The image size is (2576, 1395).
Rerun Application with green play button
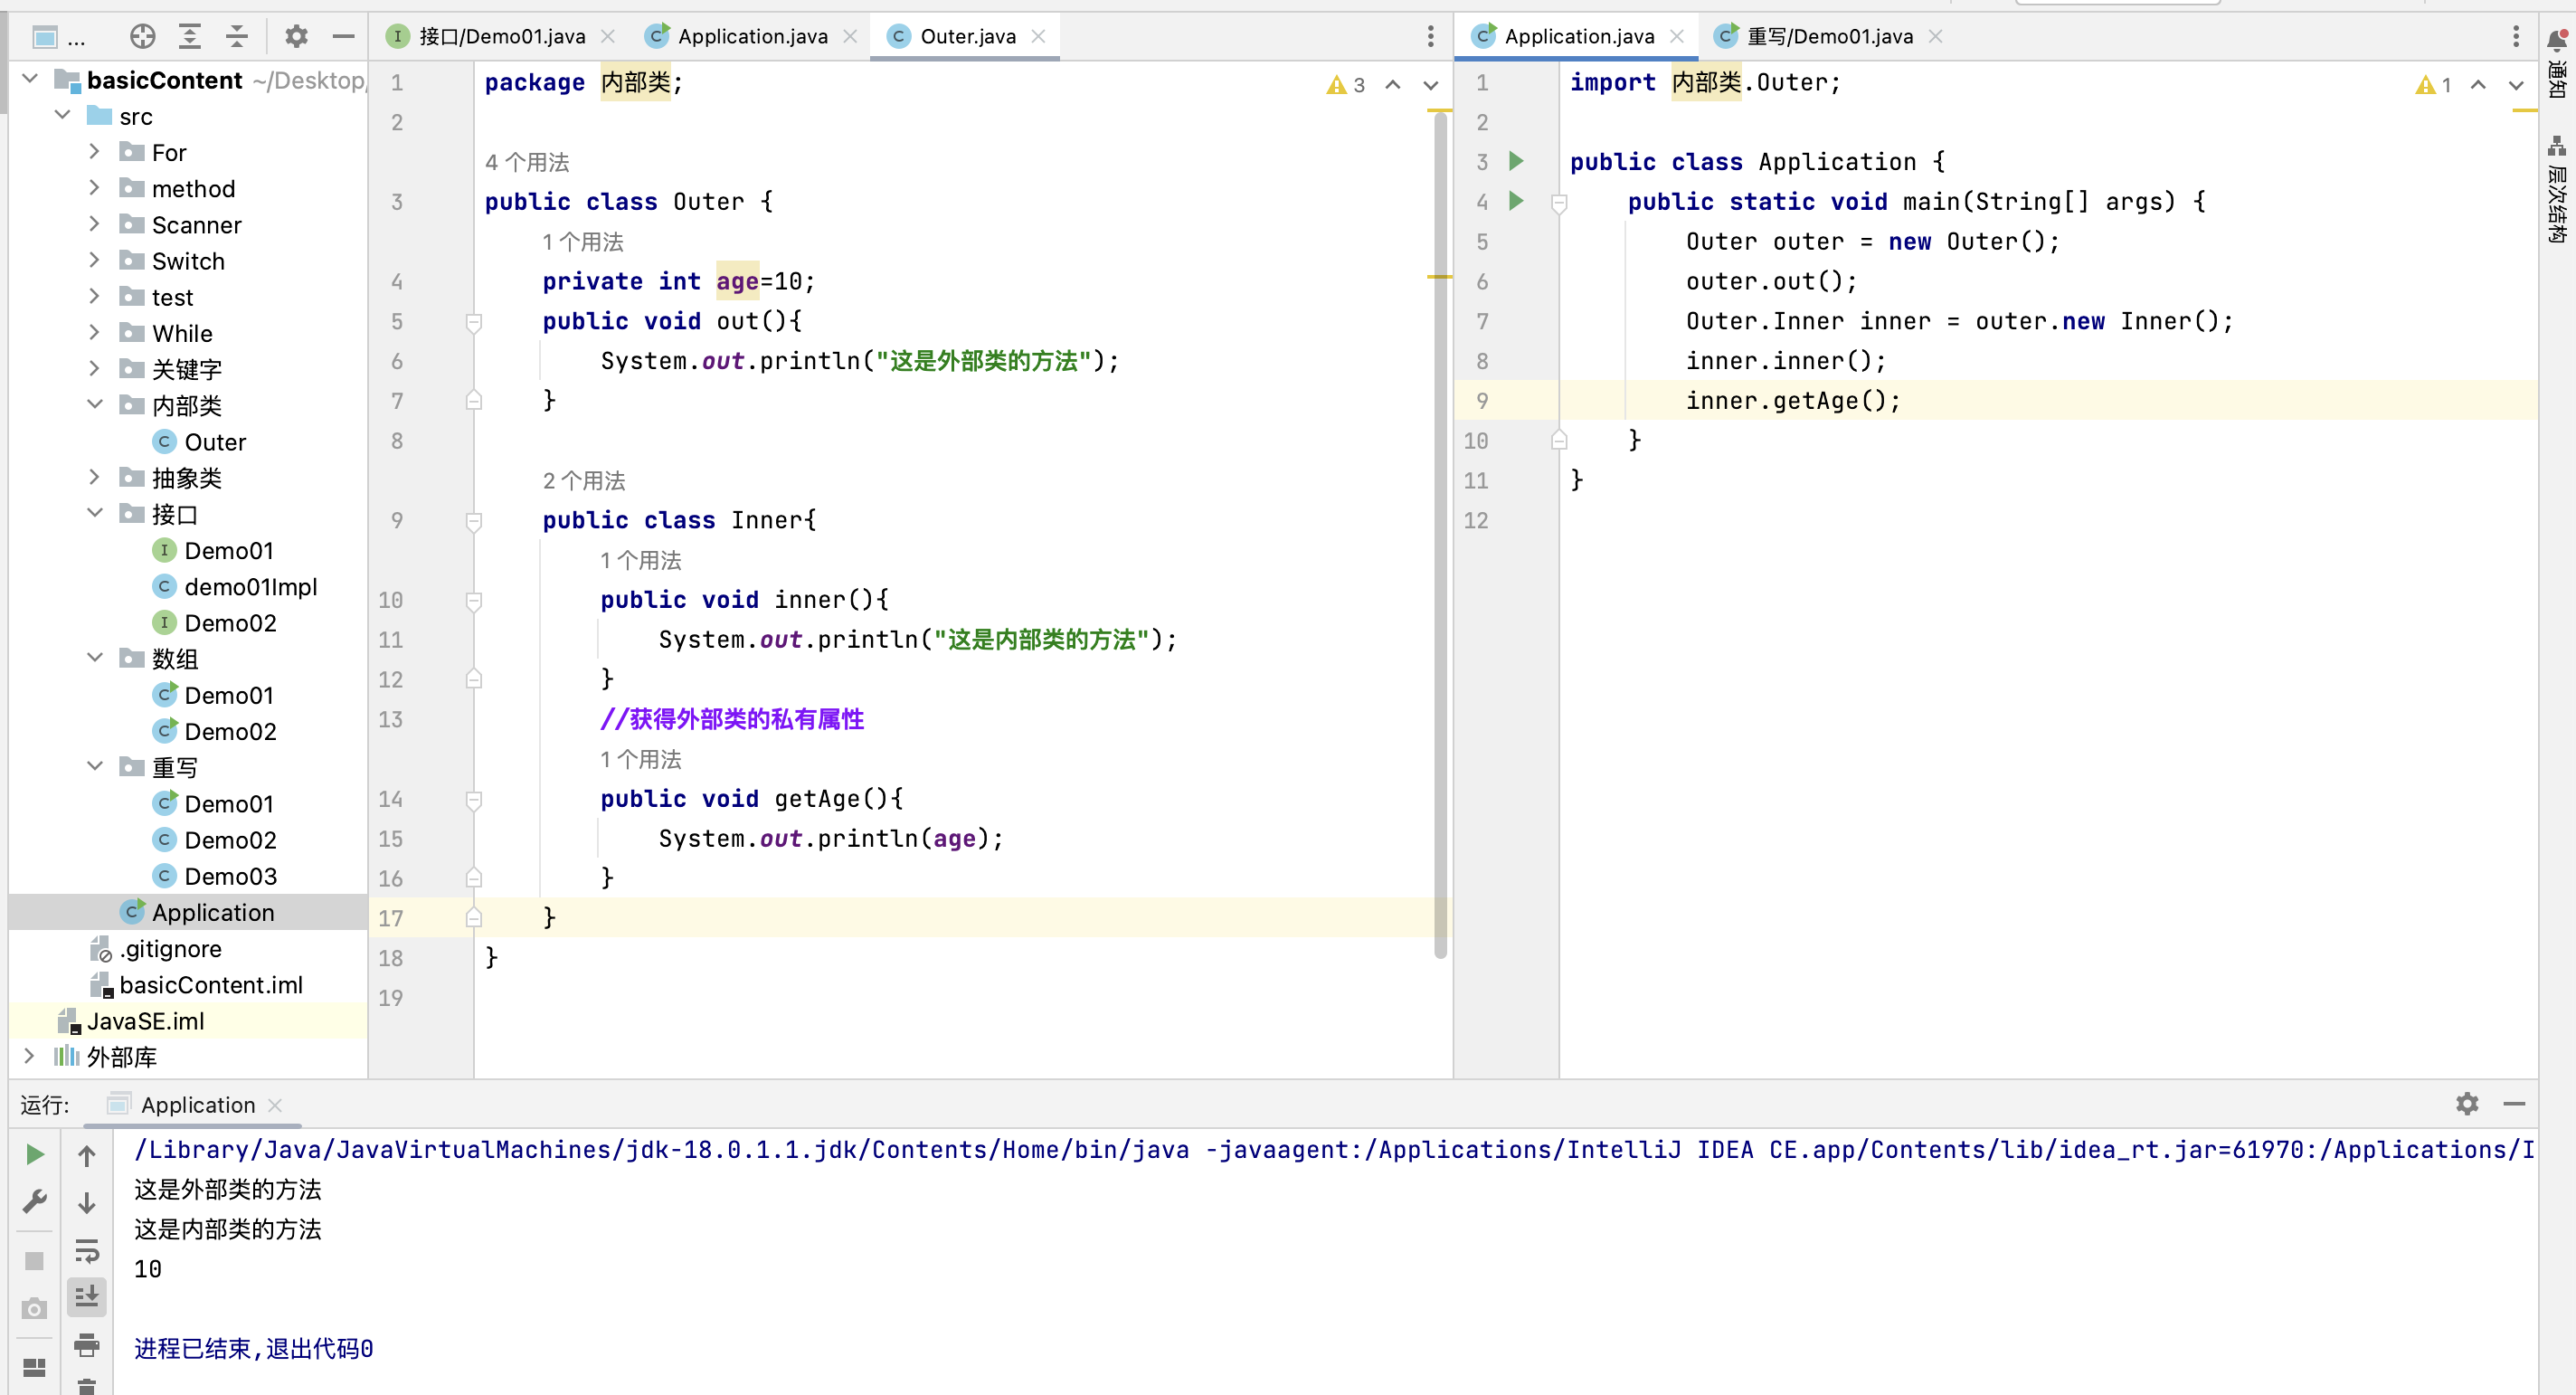click(x=34, y=1155)
